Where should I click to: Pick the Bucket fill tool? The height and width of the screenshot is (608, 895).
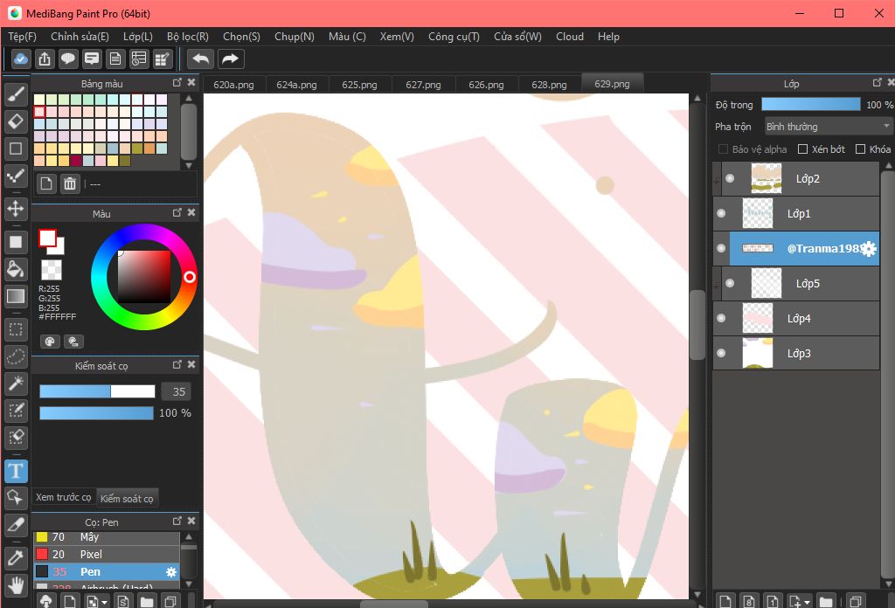pos(16,269)
